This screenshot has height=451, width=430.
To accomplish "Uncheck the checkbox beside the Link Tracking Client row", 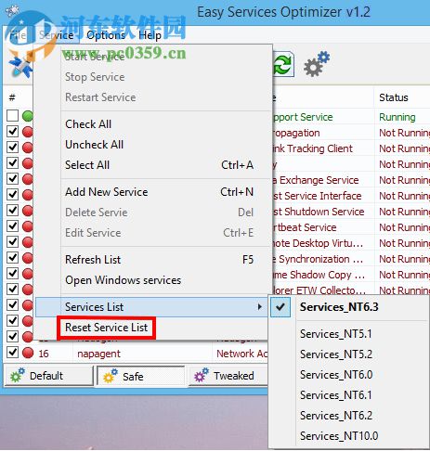I will tap(13, 148).
